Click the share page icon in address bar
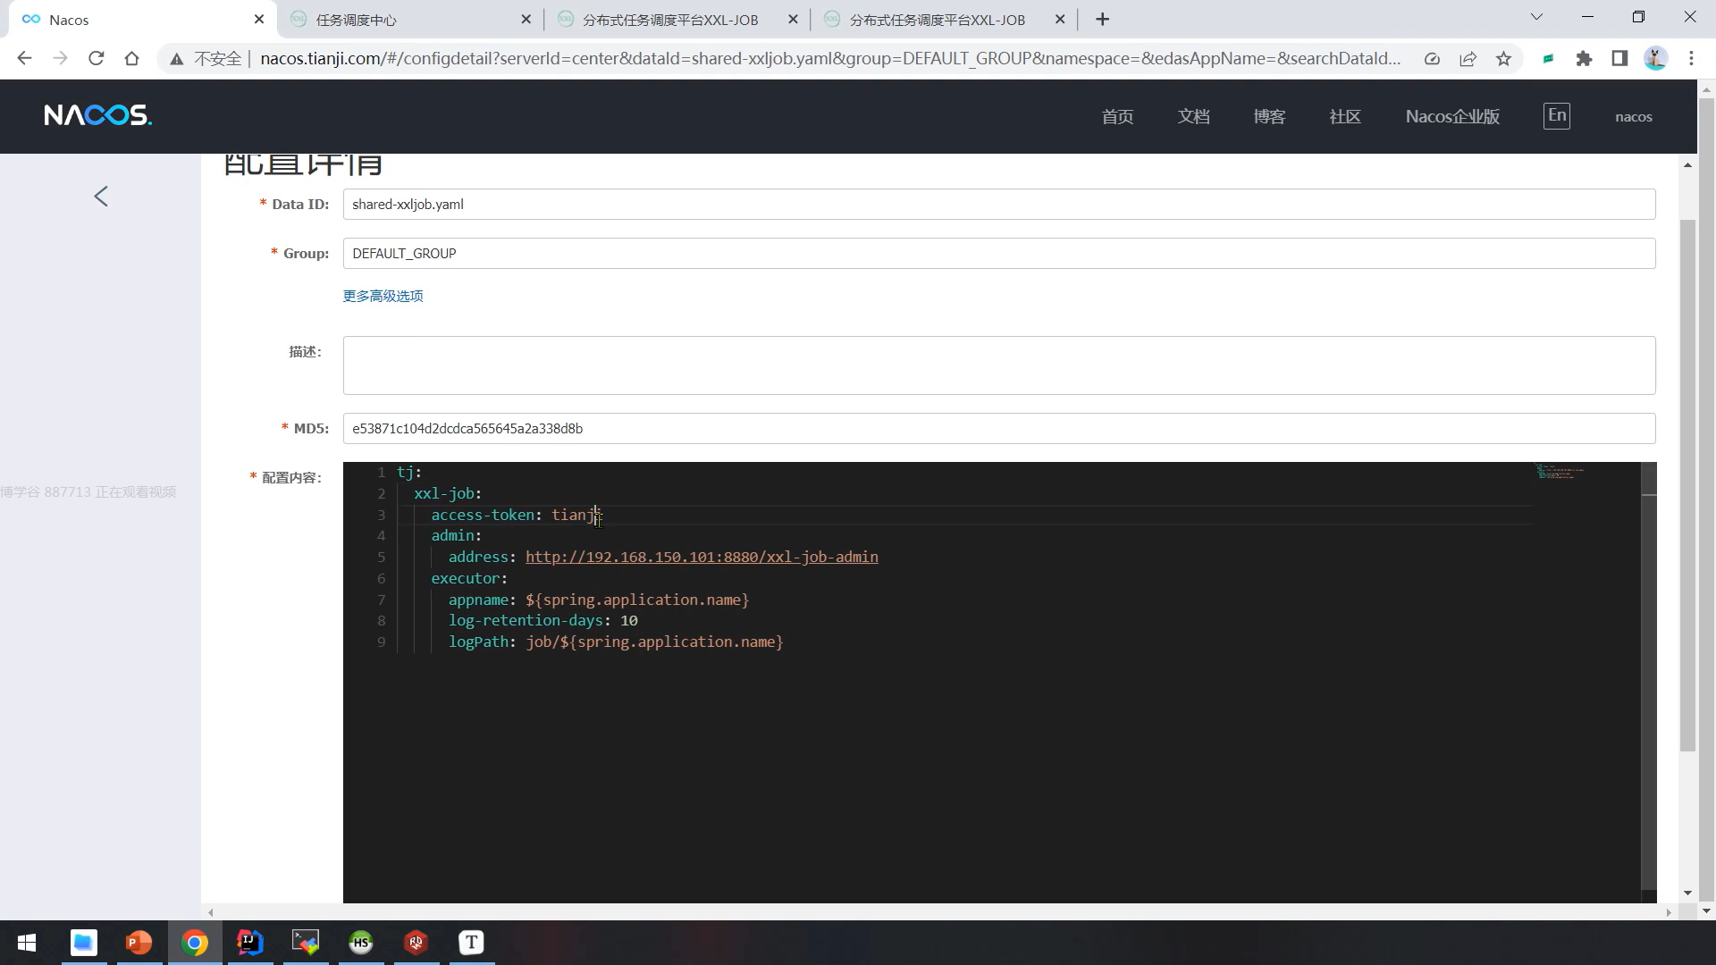1716x965 pixels. tap(1468, 58)
